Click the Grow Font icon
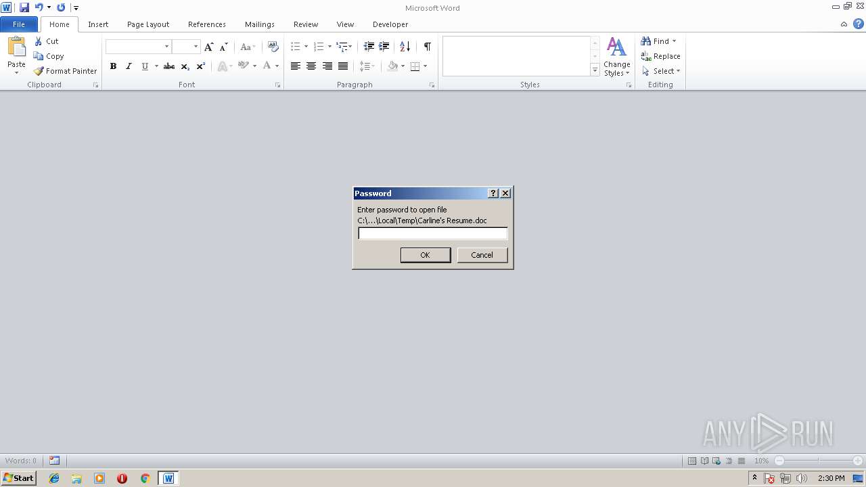Viewport: 866px width, 487px height. 208,47
